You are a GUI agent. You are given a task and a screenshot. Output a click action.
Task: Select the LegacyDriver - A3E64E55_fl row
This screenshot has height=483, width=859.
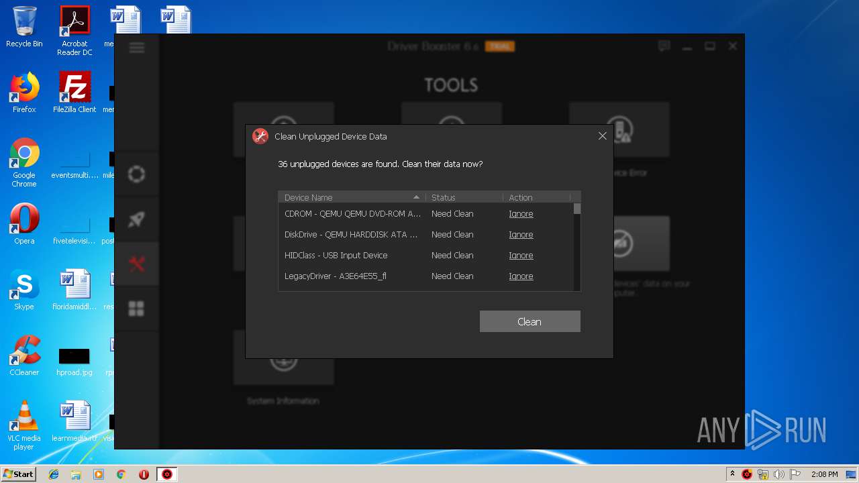[x=426, y=276]
